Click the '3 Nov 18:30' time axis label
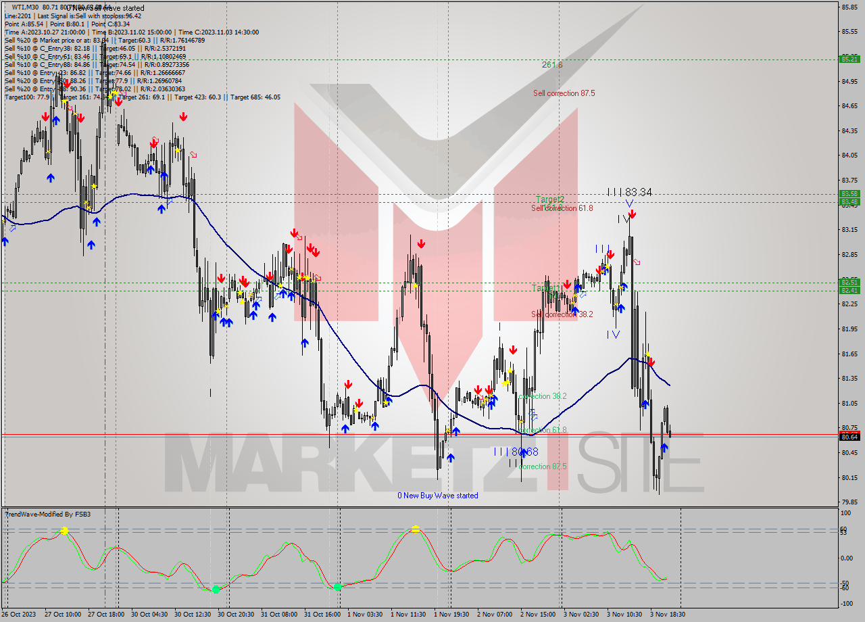This screenshot has height=622, width=865. tap(668, 615)
